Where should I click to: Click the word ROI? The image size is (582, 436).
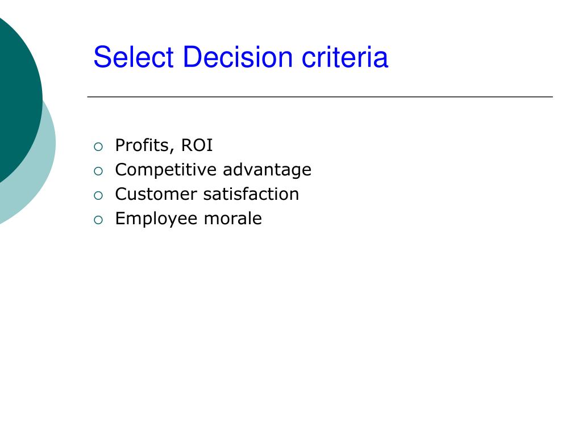click(x=197, y=145)
